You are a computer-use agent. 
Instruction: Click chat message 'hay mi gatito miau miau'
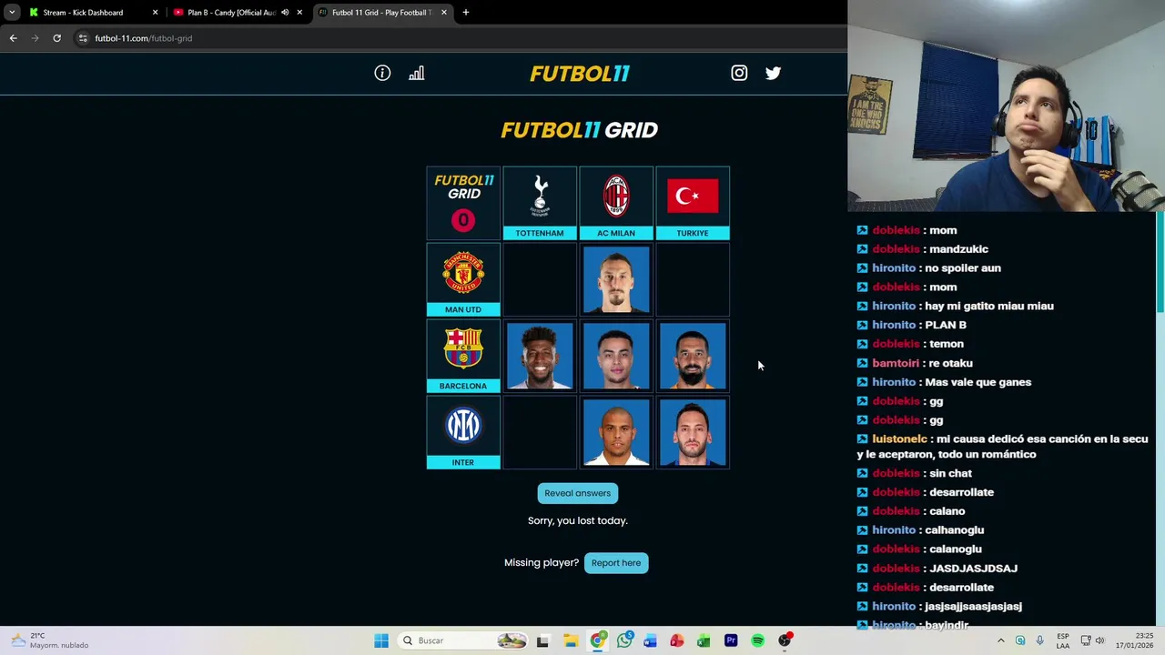pos(988,306)
